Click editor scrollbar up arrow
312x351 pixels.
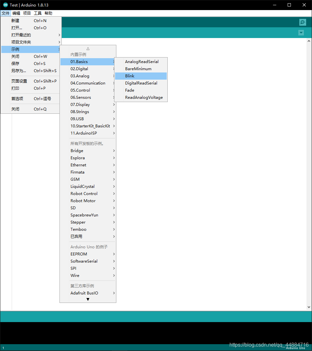tap(309, 41)
